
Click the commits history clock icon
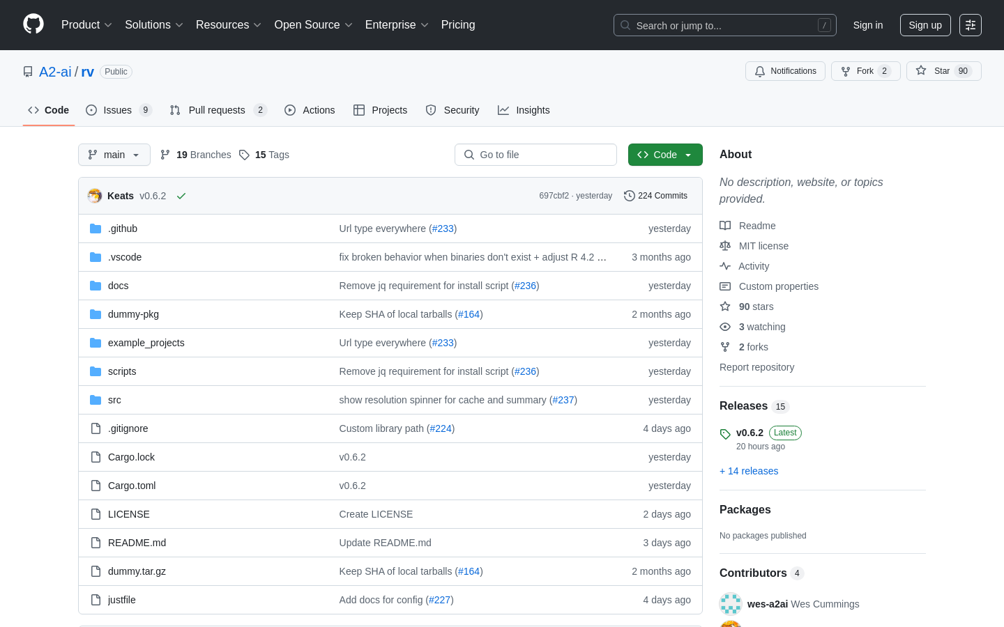pyautogui.click(x=630, y=196)
